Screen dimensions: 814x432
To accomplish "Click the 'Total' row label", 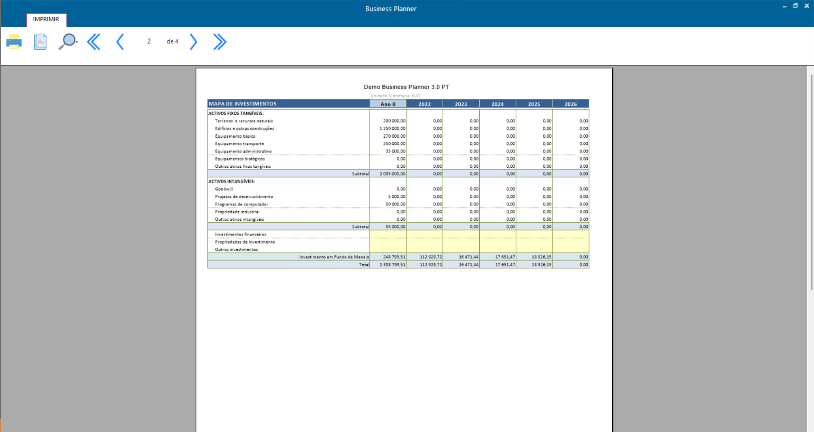I will click(x=364, y=265).
